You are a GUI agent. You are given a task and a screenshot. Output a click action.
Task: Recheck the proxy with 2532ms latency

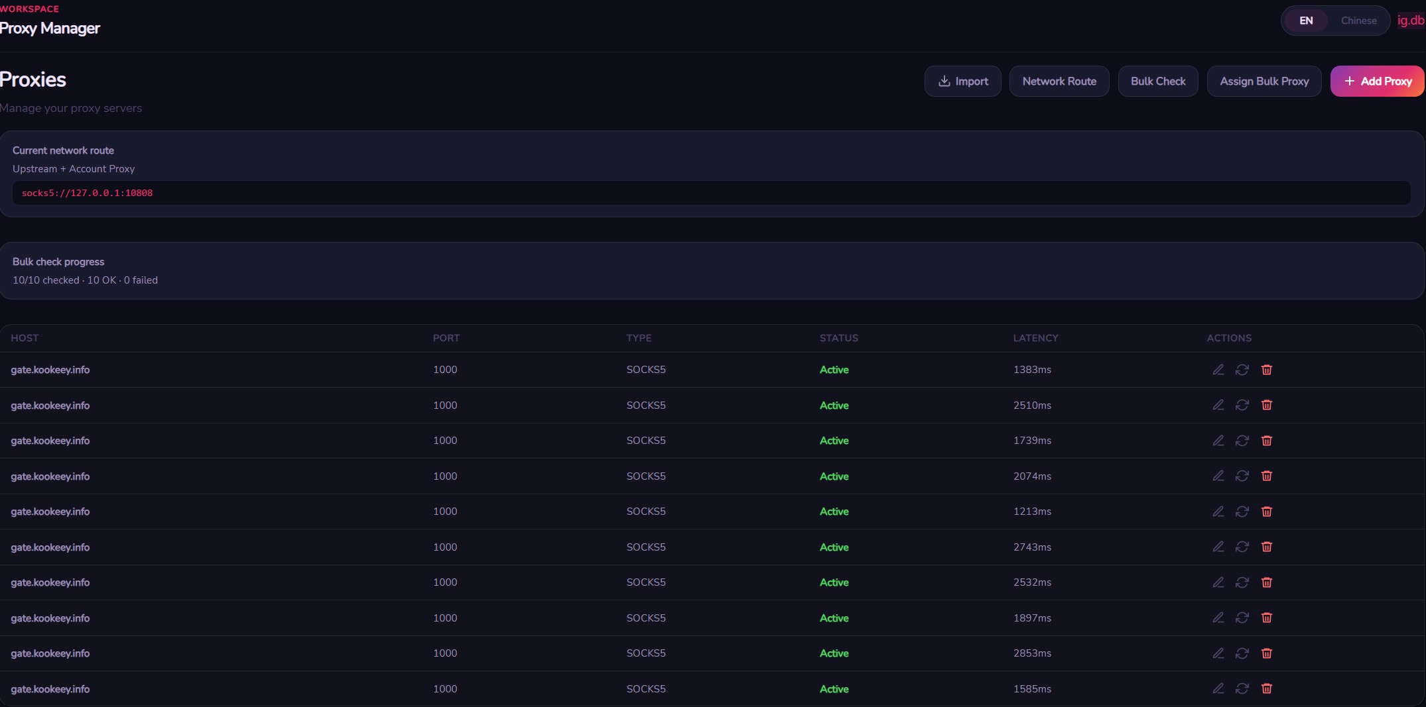[1242, 582]
